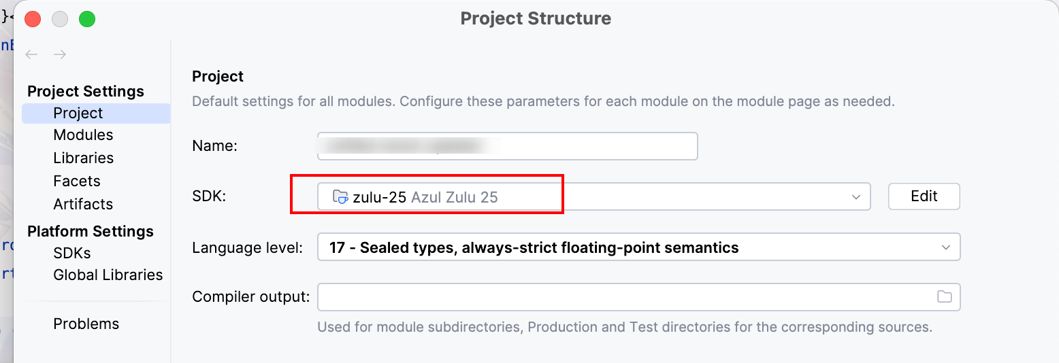
Task: Close the Project Structure window
Action: (33, 19)
